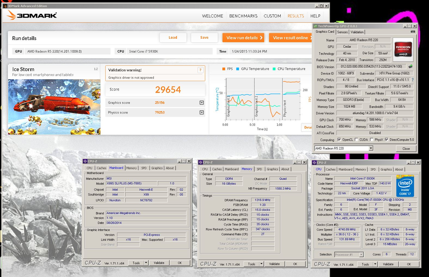Open the AMD Radeon R5 220 GPU dropdown
The width and height of the screenshot is (429, 277).
coord(371,148)
